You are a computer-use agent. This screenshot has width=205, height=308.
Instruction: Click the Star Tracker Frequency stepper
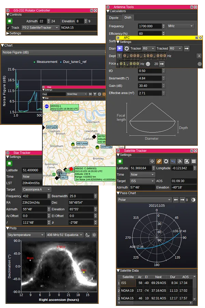point(49,196)
